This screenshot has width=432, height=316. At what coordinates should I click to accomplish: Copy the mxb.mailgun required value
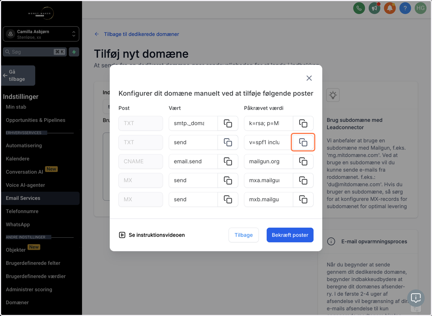coord(303,199)
